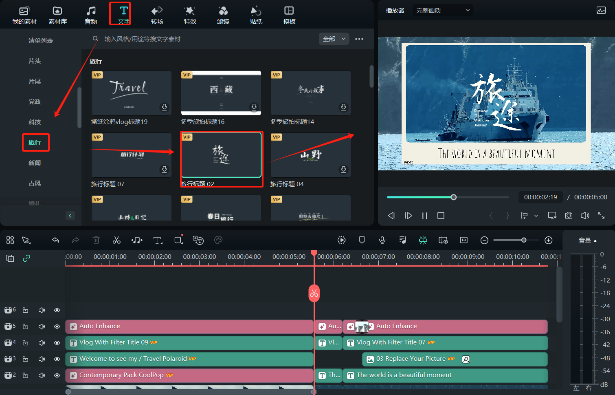The width and height of the screenshot is (615, 395).
Task: Click the more options ellipsis beside 全部
Action: pyautogui.click(x=359, y=39)
